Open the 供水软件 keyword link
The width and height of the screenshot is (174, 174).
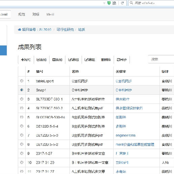coord(122,99)
